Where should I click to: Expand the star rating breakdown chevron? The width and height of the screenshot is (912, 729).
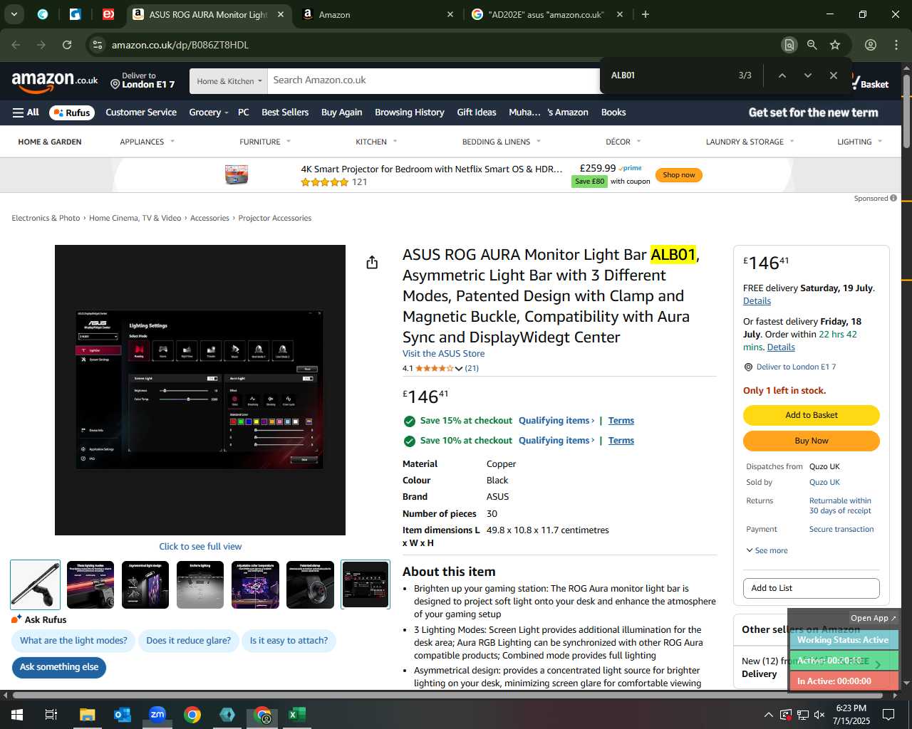point(459,369)
